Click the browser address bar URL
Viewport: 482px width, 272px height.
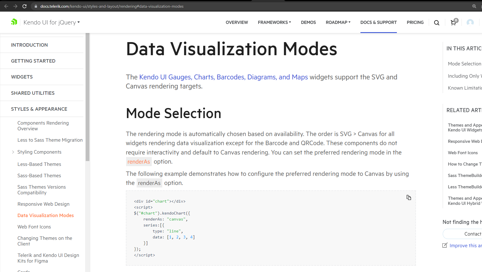pos(112,6)
